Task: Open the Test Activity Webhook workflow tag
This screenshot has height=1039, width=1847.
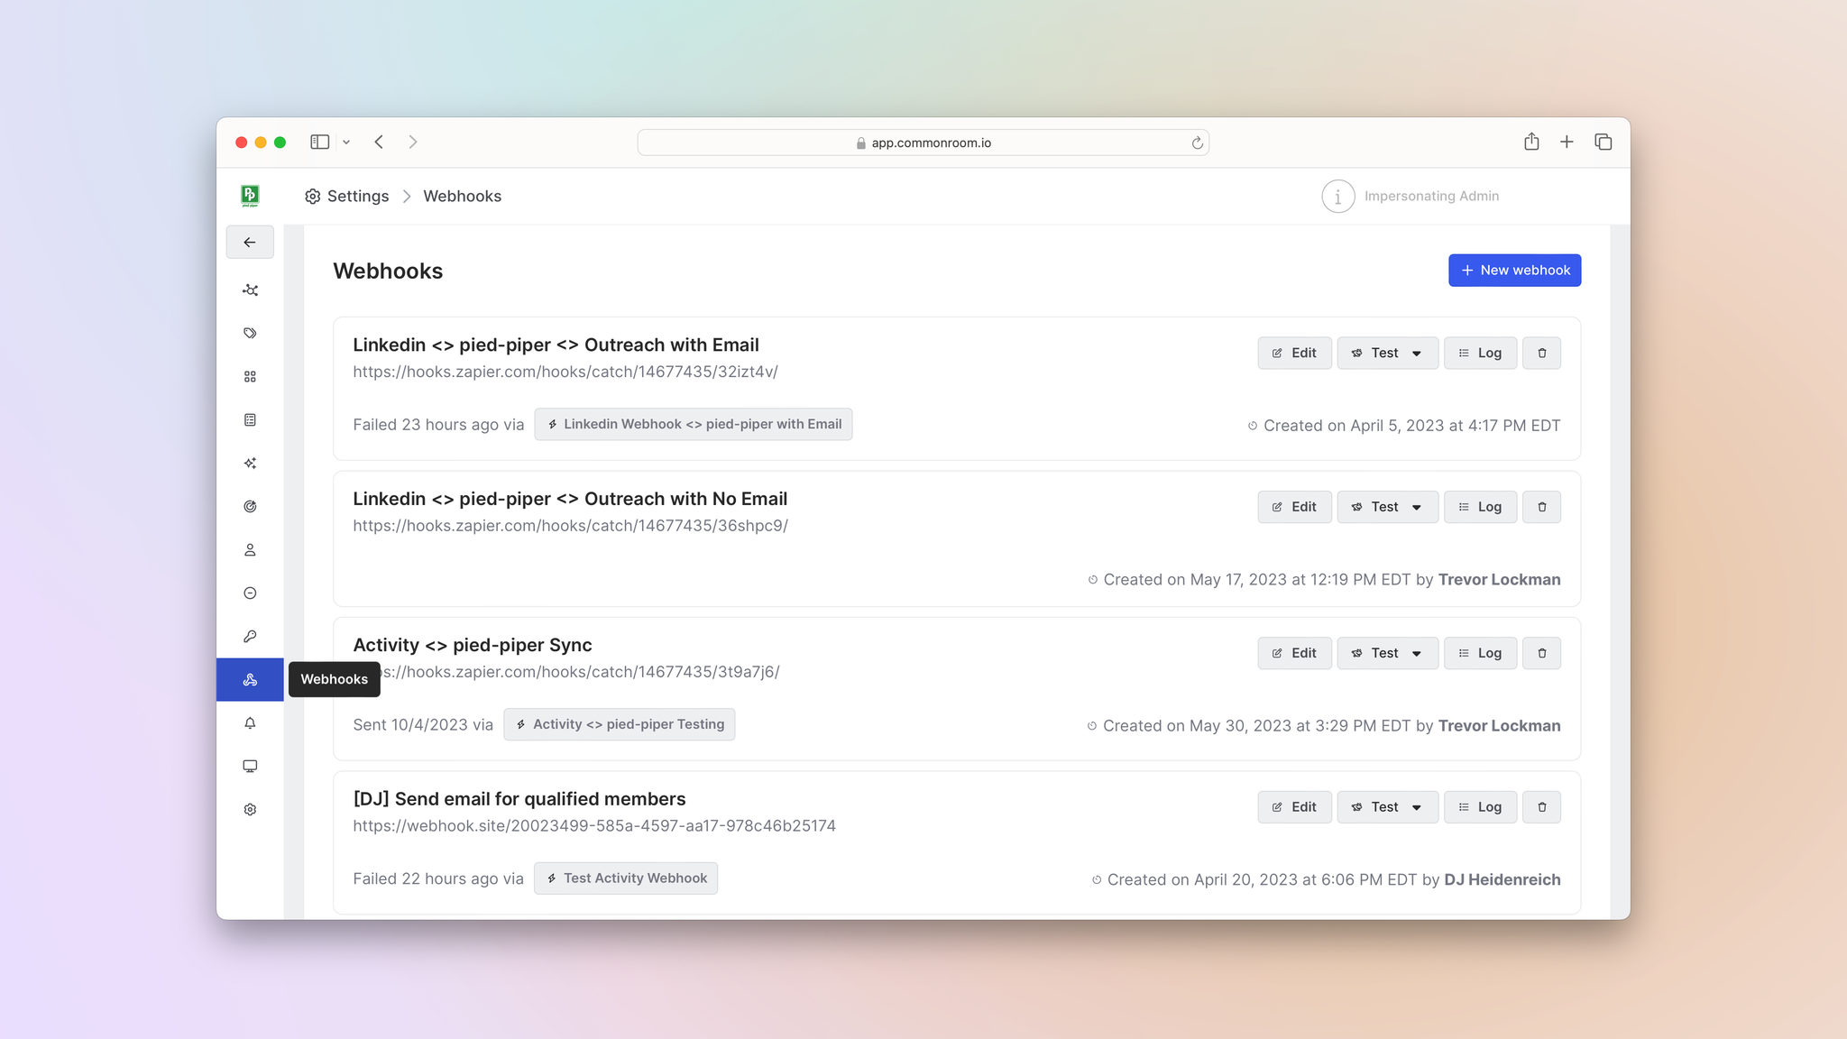Action: coord(626,878)
